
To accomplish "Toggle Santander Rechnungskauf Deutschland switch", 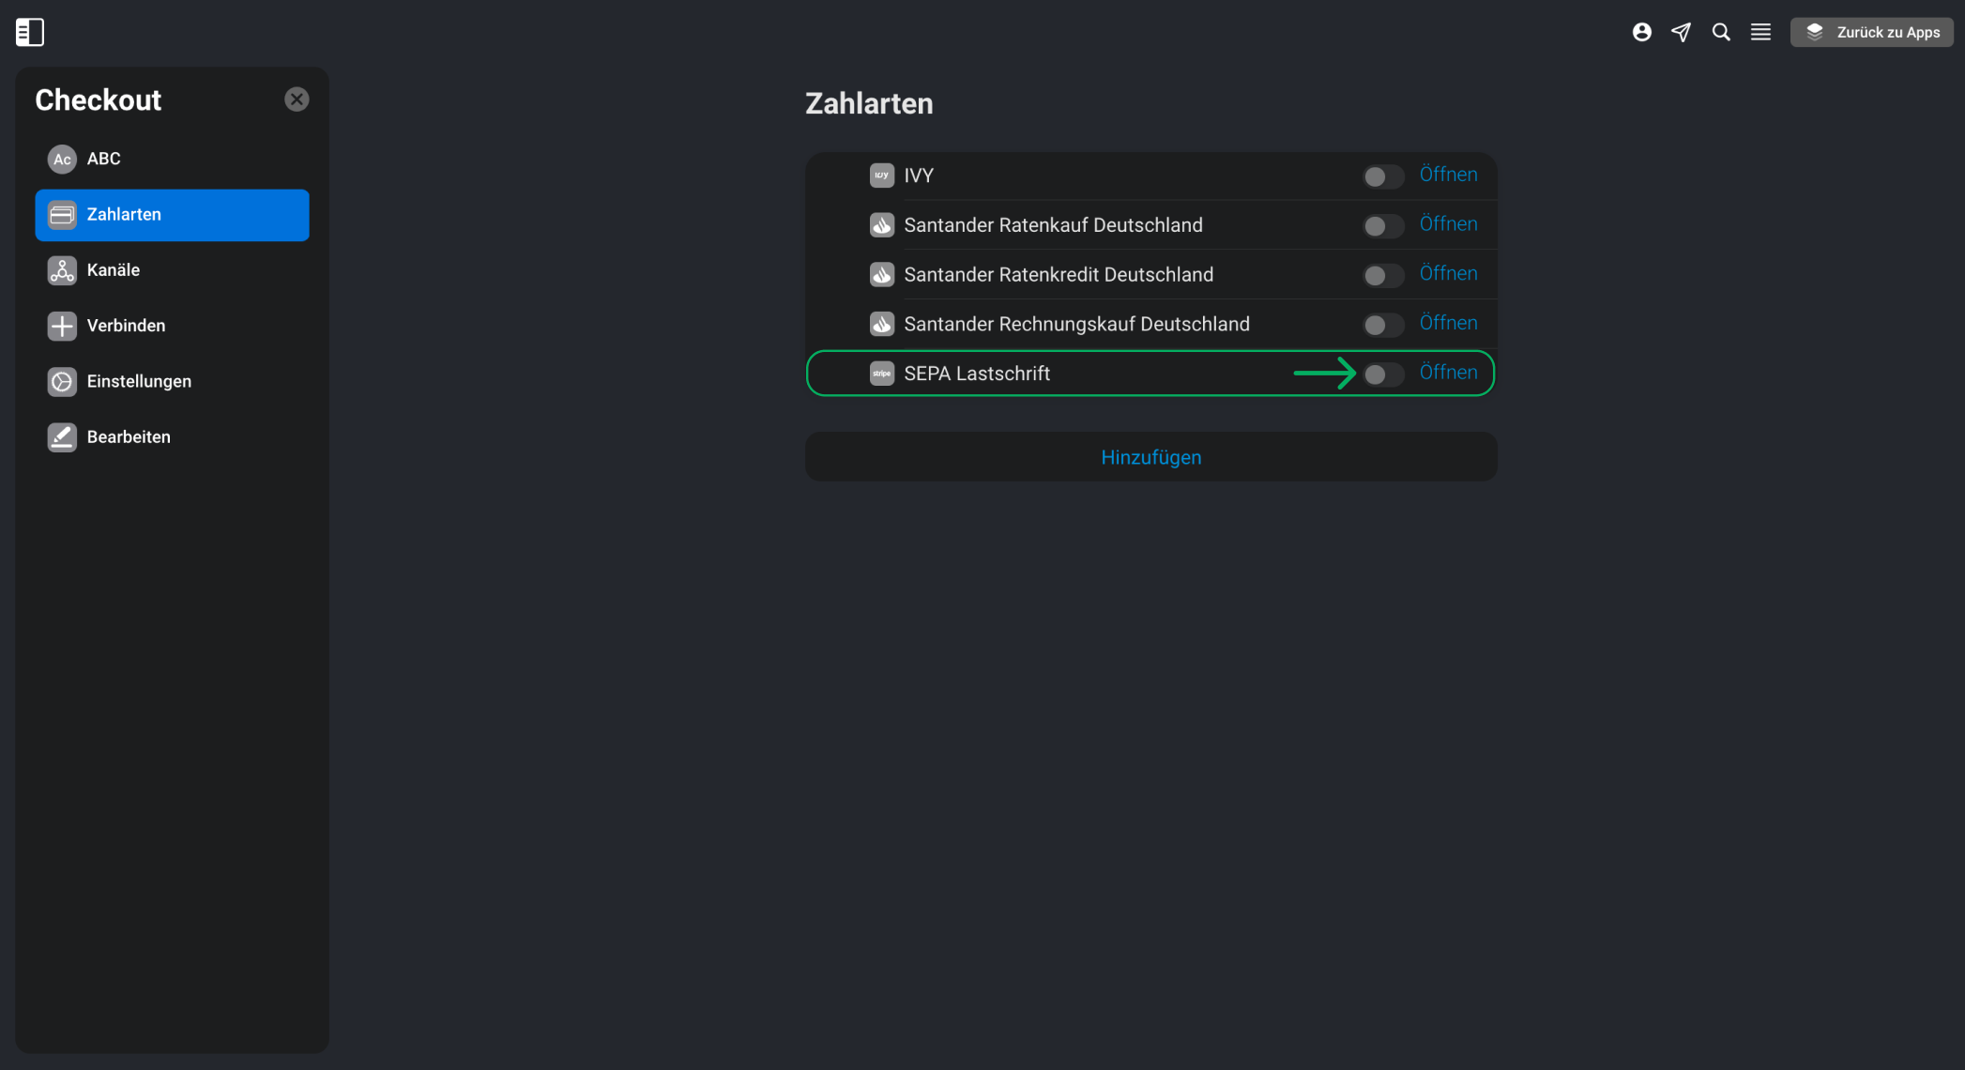I will click(1383, 325).
